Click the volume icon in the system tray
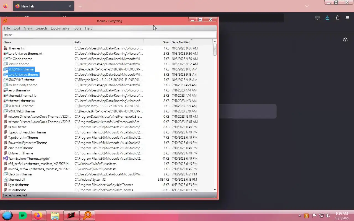This screenshot has height=221, width=354. 328,216
